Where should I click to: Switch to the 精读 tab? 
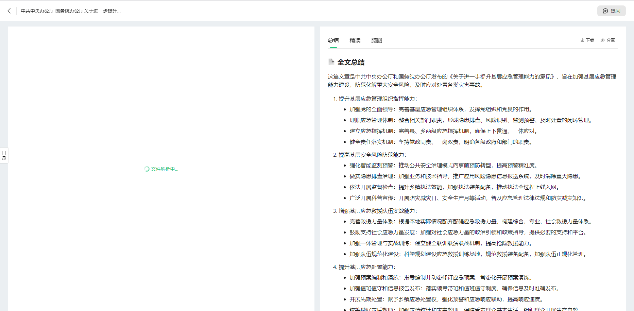355,40
